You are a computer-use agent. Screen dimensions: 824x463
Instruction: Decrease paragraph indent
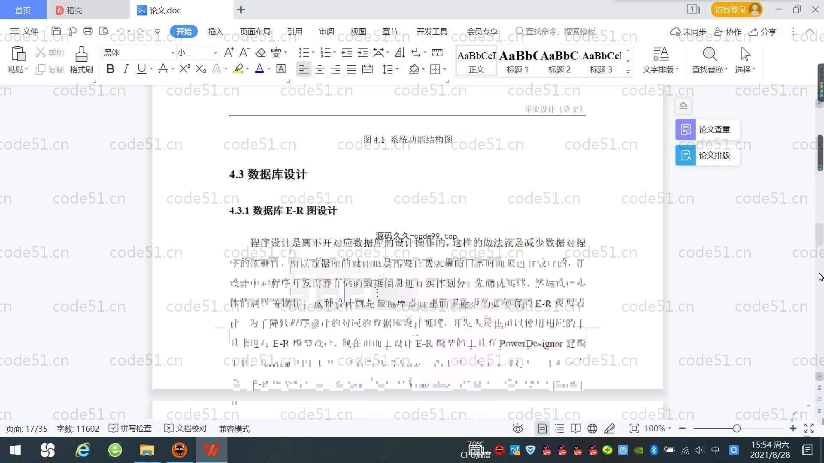click(347, 52)
